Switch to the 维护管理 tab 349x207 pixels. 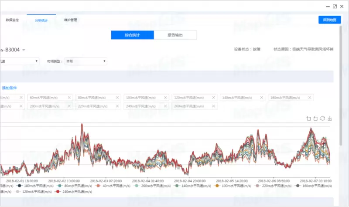pos(70,20)
